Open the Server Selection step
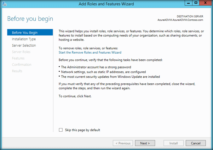213x150 pixels. pyautogui.click(x=24, y=46)
